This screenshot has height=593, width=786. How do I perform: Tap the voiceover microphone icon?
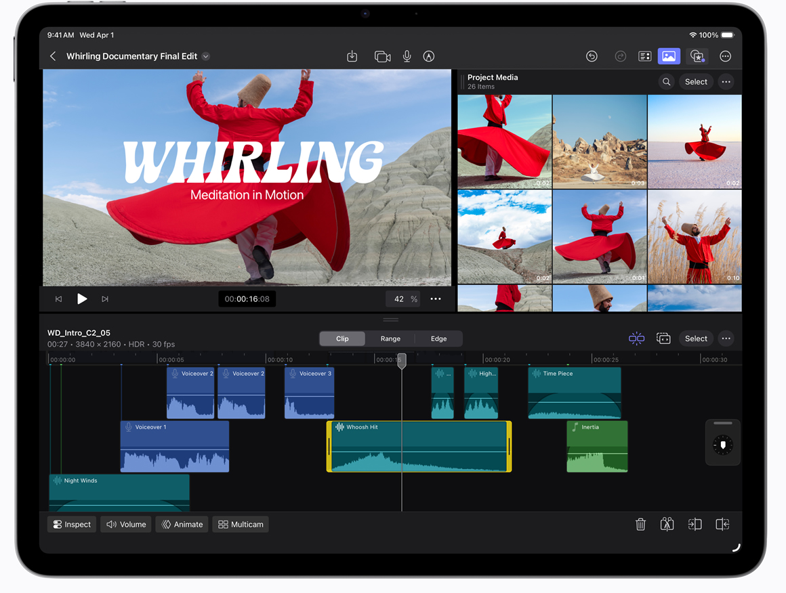point(407,57)
